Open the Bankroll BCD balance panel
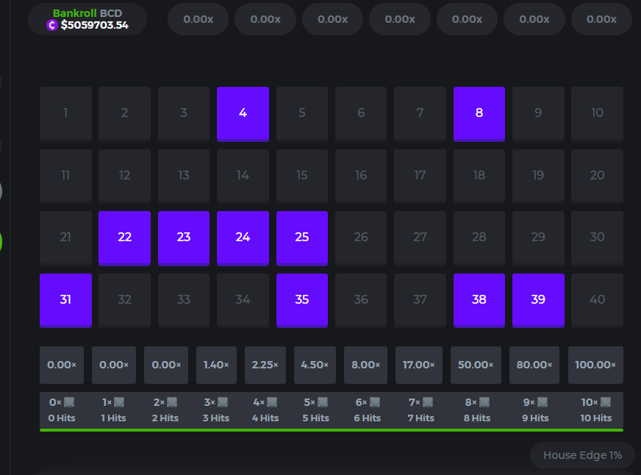 click(x=87, y=19)
